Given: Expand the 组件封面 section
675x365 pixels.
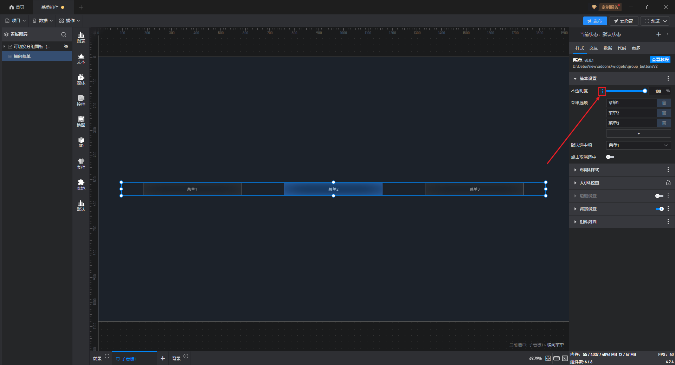Looking at the screenshot, I should [x=575, y=222].
